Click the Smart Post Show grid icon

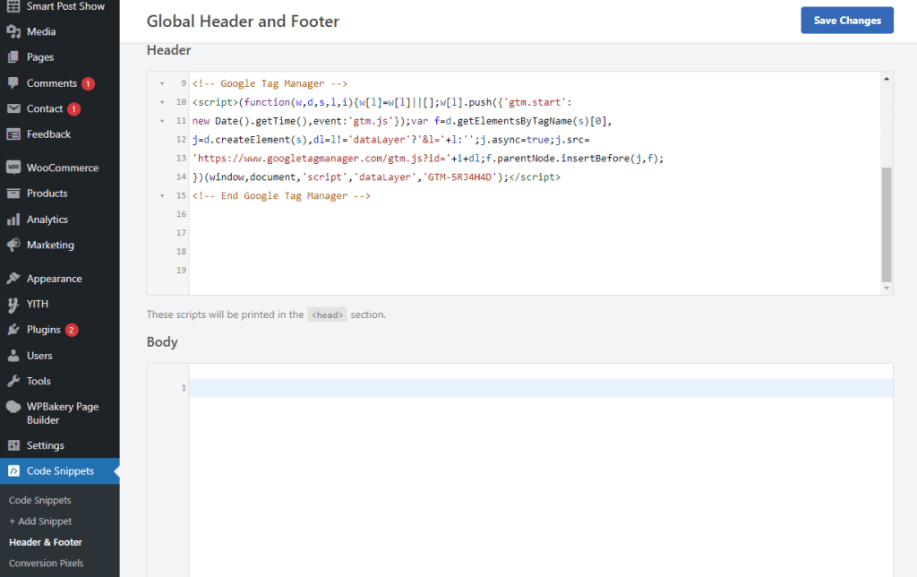pos(13,6)
